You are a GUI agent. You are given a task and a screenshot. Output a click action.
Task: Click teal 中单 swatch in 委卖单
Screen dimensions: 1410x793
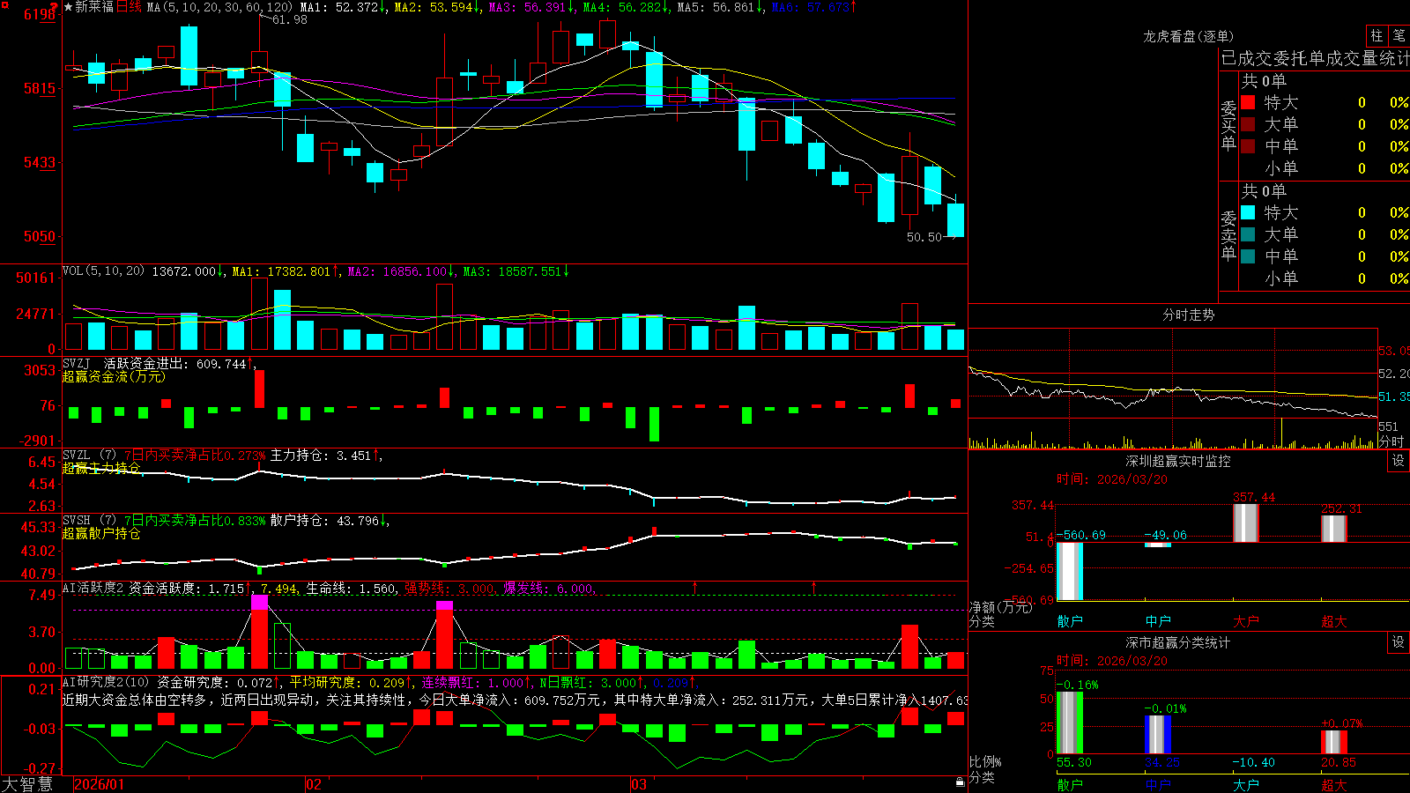[1248, 256]
